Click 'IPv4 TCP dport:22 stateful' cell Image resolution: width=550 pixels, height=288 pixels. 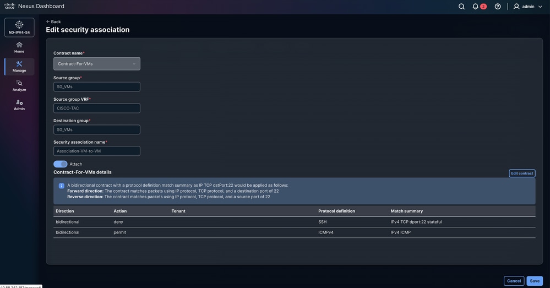[416, 222]
